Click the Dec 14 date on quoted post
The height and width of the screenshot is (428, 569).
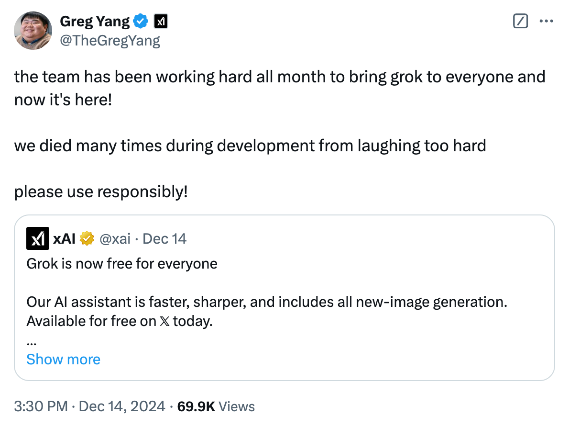click(x=164, y=238)
